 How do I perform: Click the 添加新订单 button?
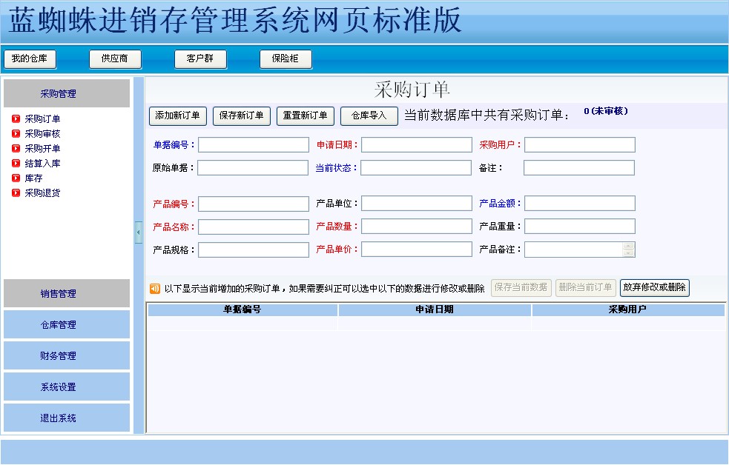[x=177, y=116]
